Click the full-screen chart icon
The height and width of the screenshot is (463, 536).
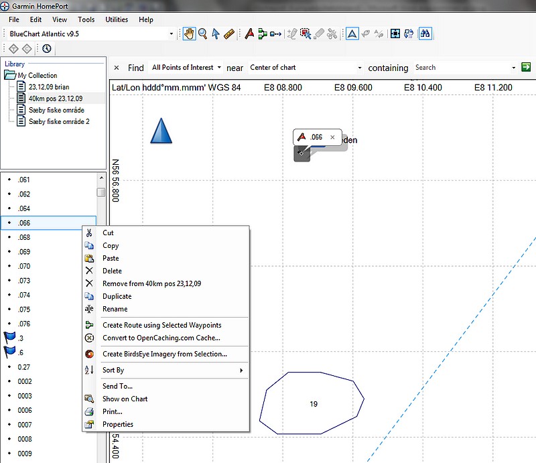point(395,34)
